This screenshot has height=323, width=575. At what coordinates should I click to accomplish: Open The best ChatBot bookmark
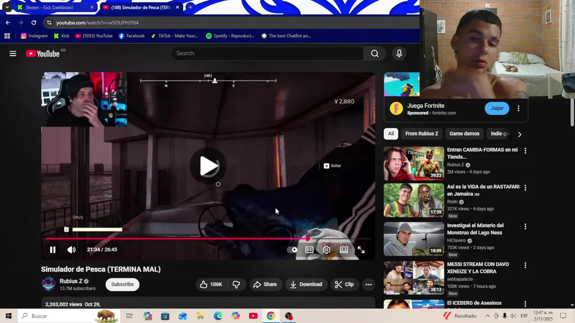coord(286,36)
